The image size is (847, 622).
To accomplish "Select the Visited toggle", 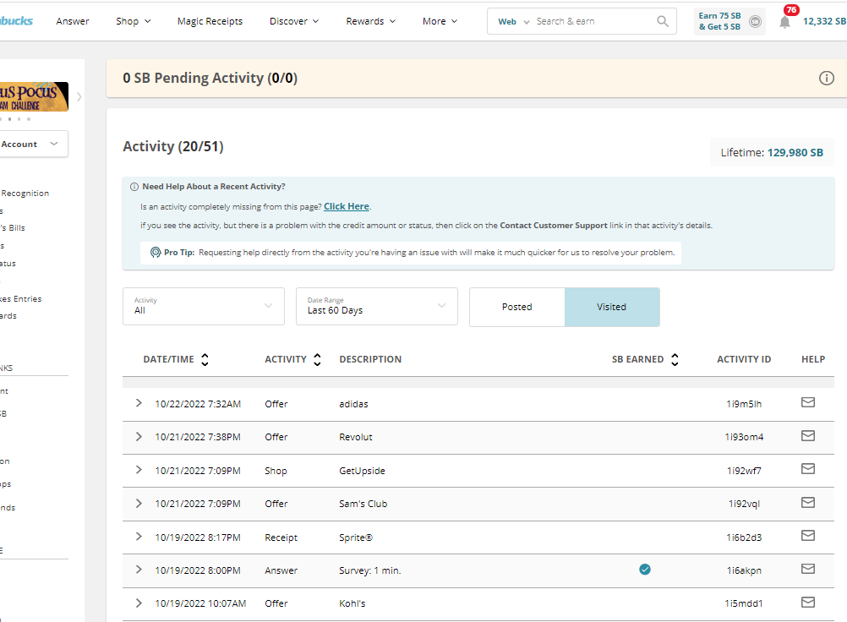I will click(x=611, y=307).
